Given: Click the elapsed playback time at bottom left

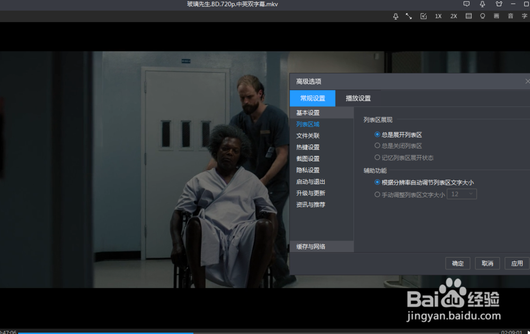Looking at the screenshot, I should tap(8, 332).
